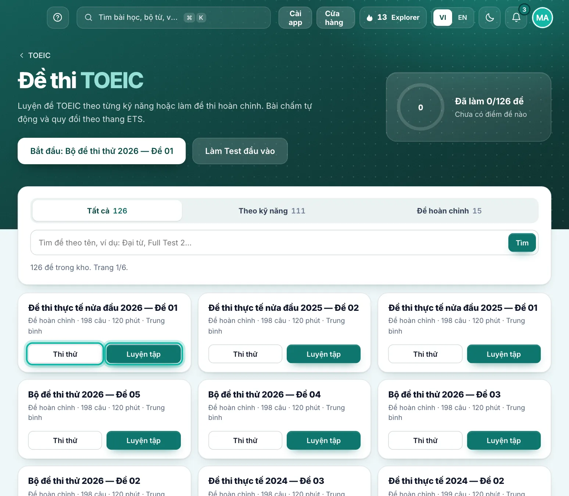Switch language to EN
The width and height of the screenshot is (569, 496).
(462, 18)
